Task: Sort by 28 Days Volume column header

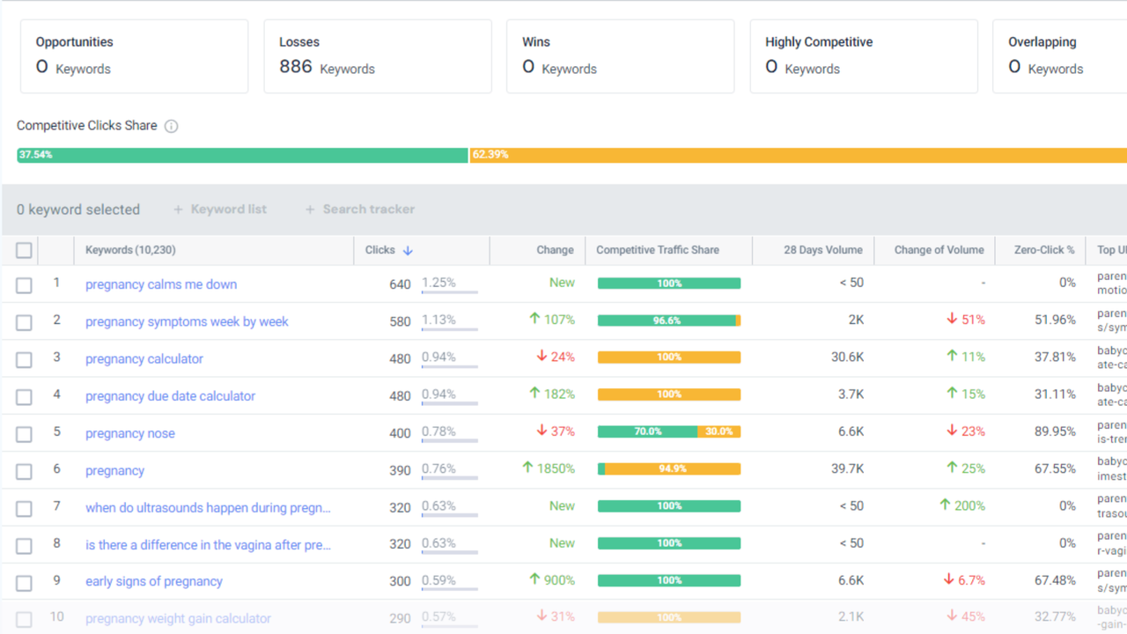Action: pos(823,250)
